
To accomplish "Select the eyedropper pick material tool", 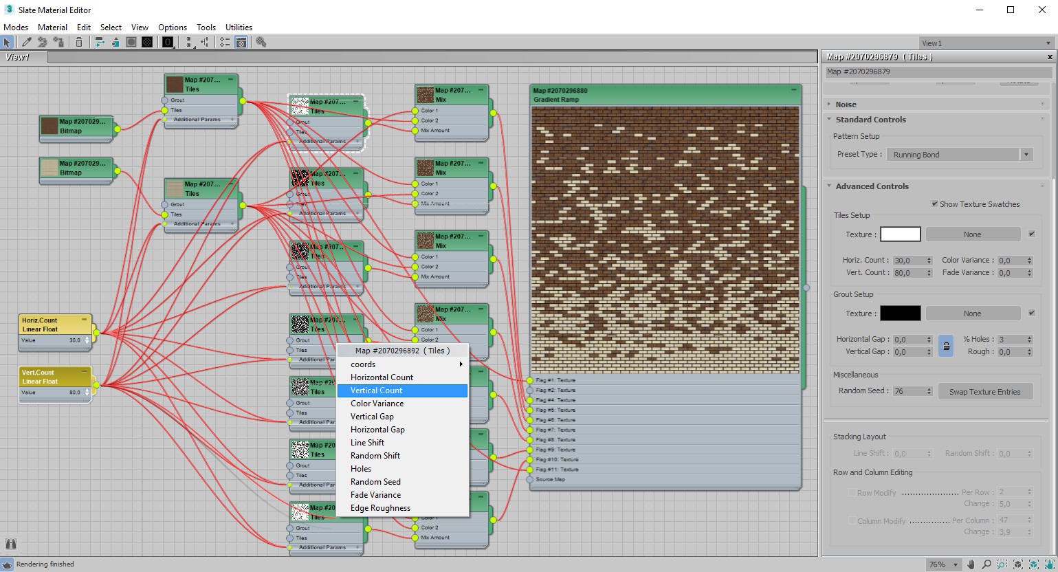I will click(27, 42).
